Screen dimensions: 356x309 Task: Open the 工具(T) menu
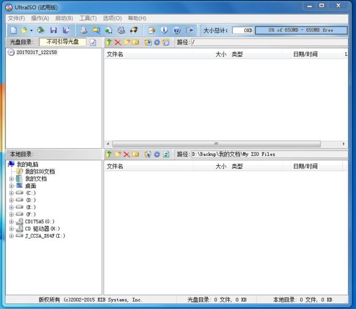[88, 18]
